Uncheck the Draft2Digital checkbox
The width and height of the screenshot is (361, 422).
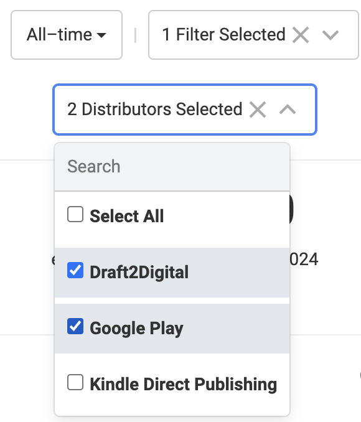point(75,270)
